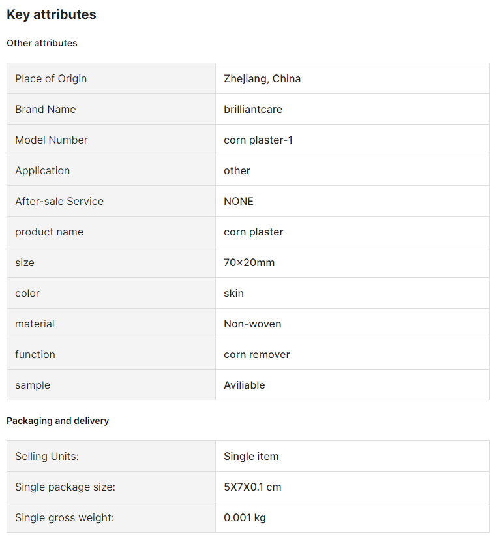Click the Place of Origin label
Screen dimensions: 495x544
[x=51, y=79]
